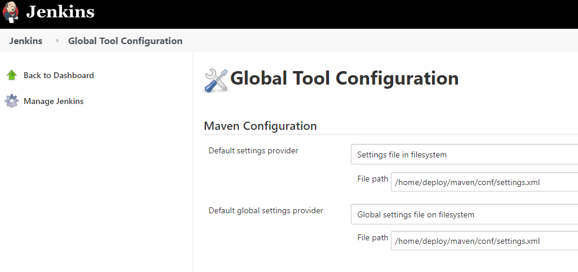The image size is (578, 272).
Task: Expand the Default global settings provider dropdown
Action: (x=464, y=214)
